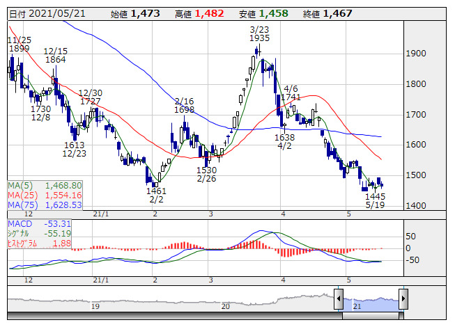The image size is (455, 327).
Task: Click the 2/2 low label 1461
Action: pos(156,191)
